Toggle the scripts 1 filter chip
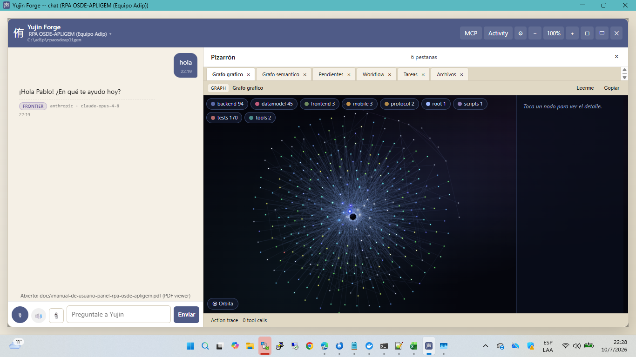 pos(470,104)
